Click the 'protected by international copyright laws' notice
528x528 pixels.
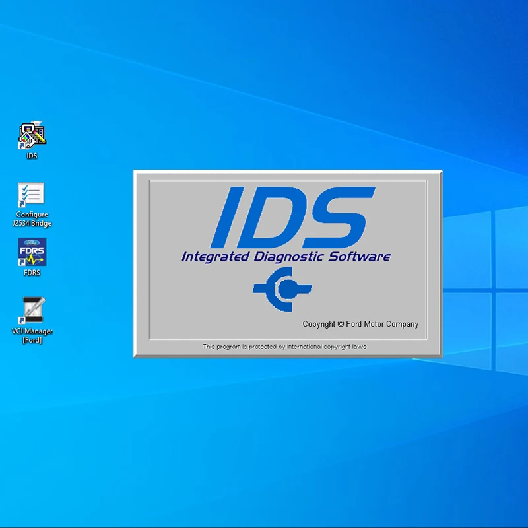(286, 346)
